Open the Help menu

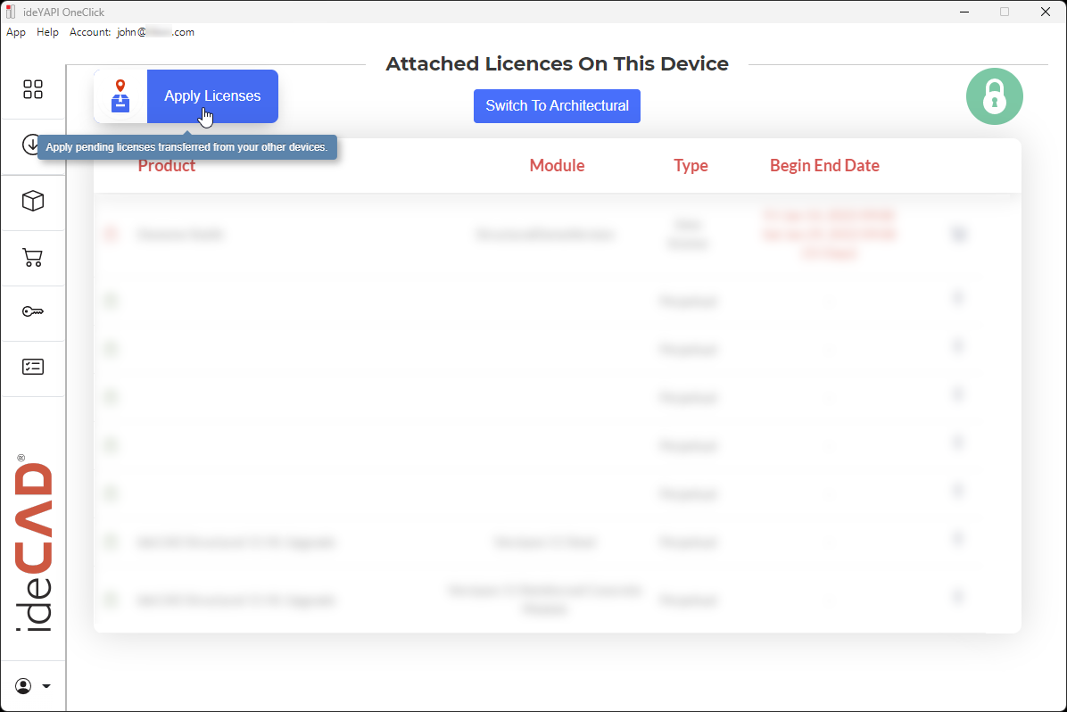47,32
